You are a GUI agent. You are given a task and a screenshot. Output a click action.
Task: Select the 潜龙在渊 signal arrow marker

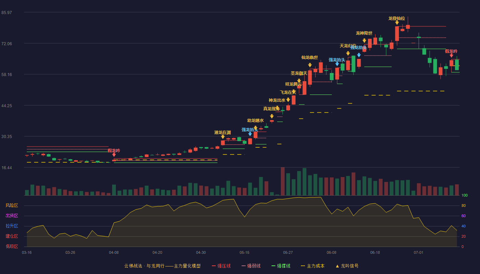pyautogui.click(x=223, y=137)
